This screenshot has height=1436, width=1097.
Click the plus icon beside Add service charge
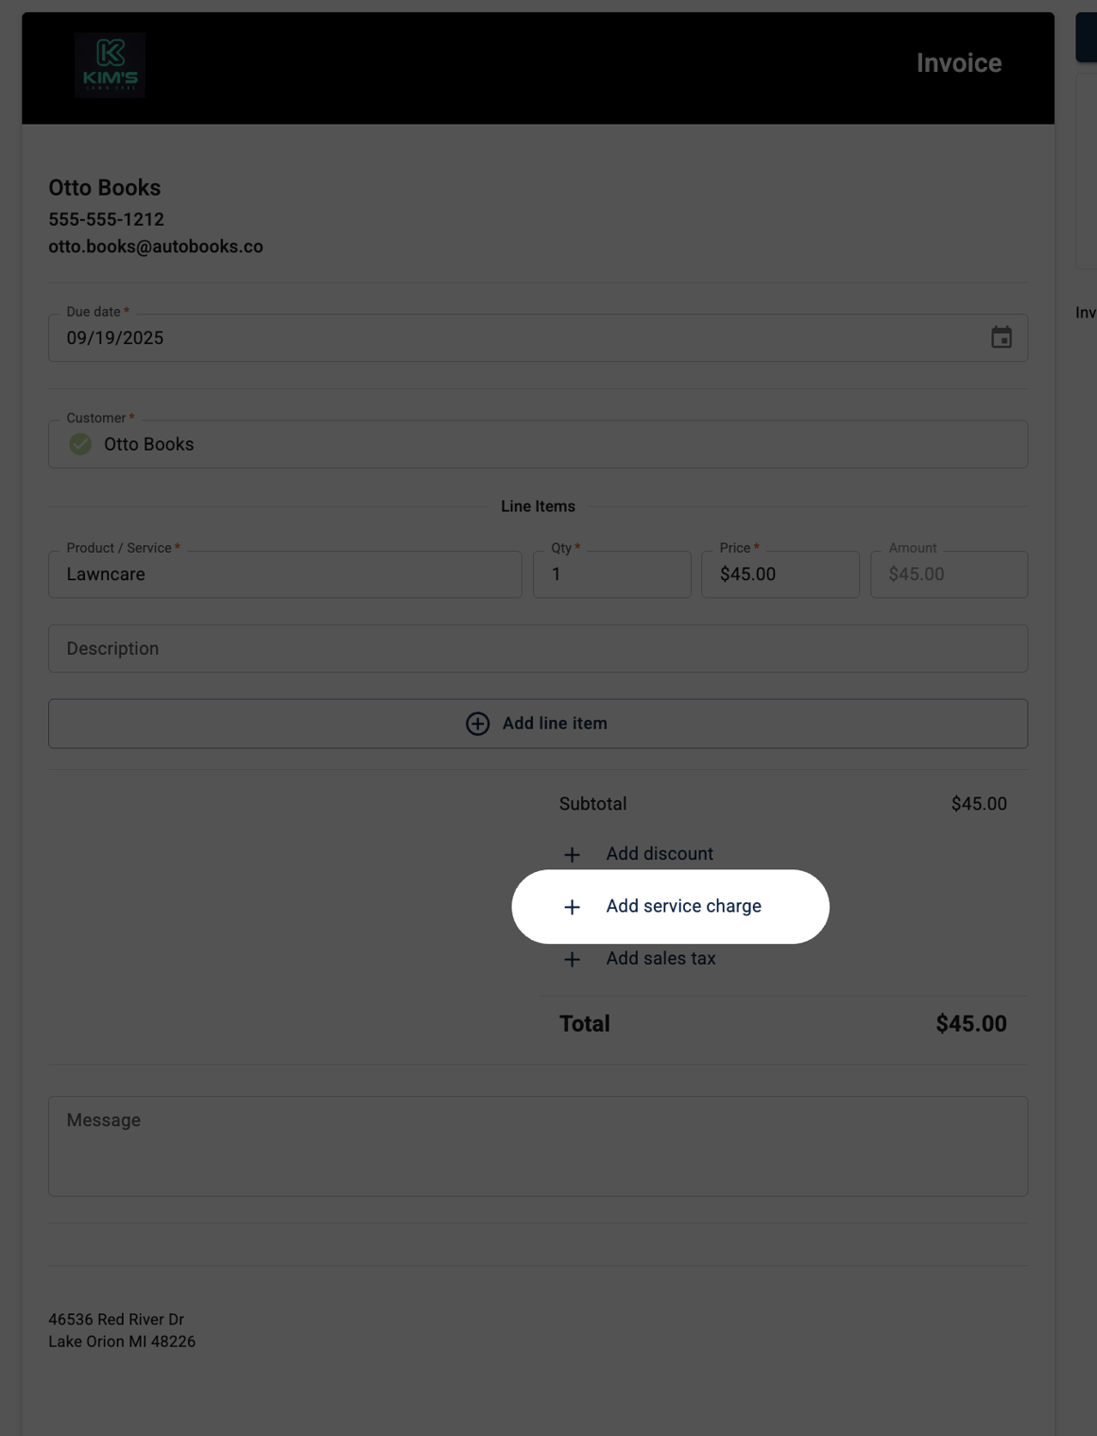pyautogui.click(x=572, y=907)
